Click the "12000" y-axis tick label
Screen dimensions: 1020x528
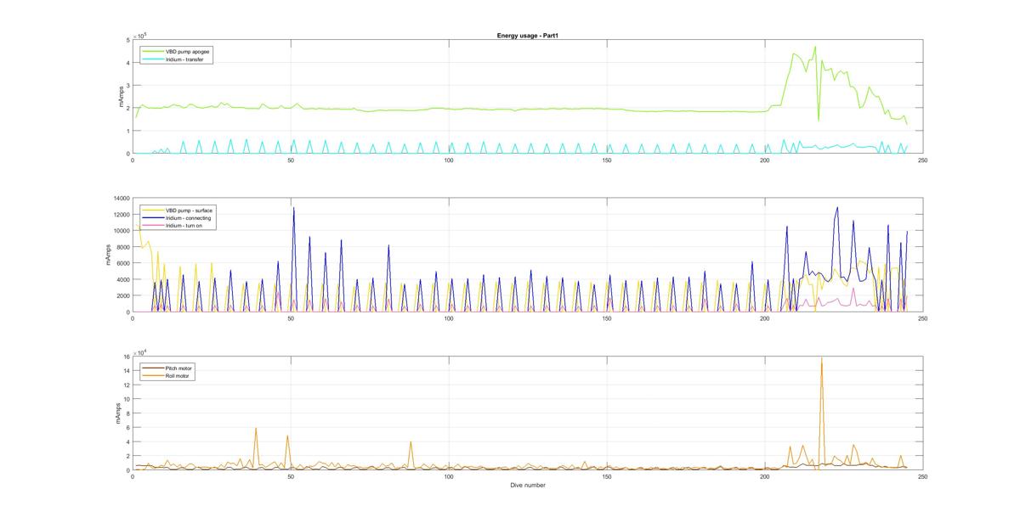click(x=121, y=214)
